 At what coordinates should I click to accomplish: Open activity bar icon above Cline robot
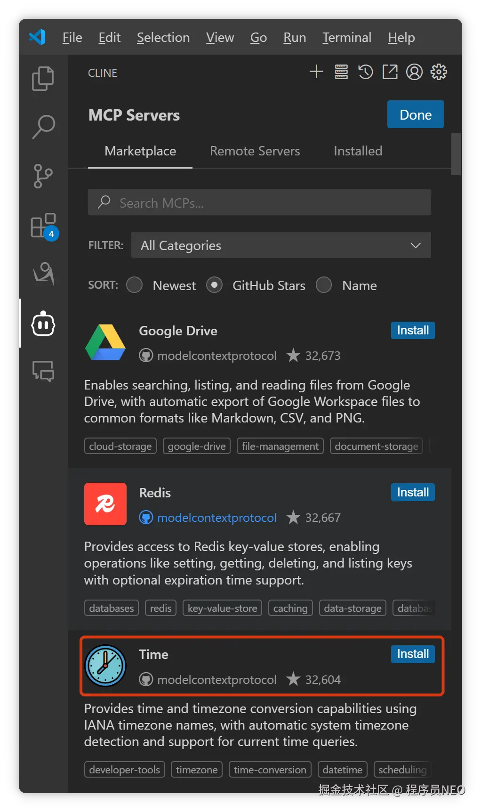[x=43, y=274]
